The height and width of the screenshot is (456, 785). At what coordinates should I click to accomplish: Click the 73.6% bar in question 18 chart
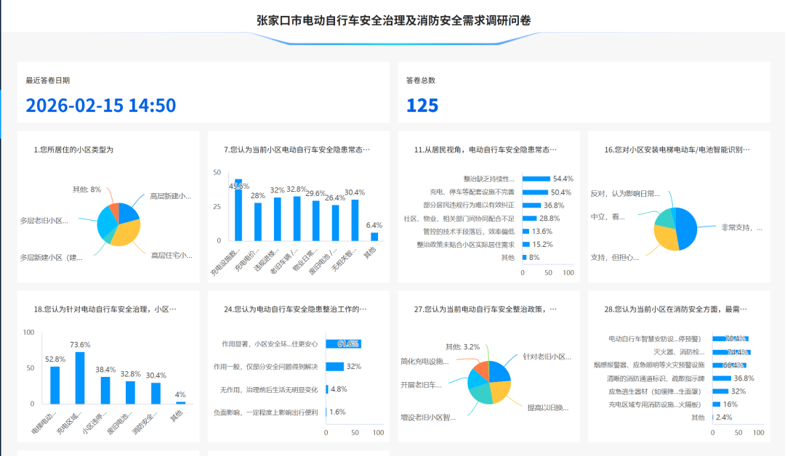[80, 378]
